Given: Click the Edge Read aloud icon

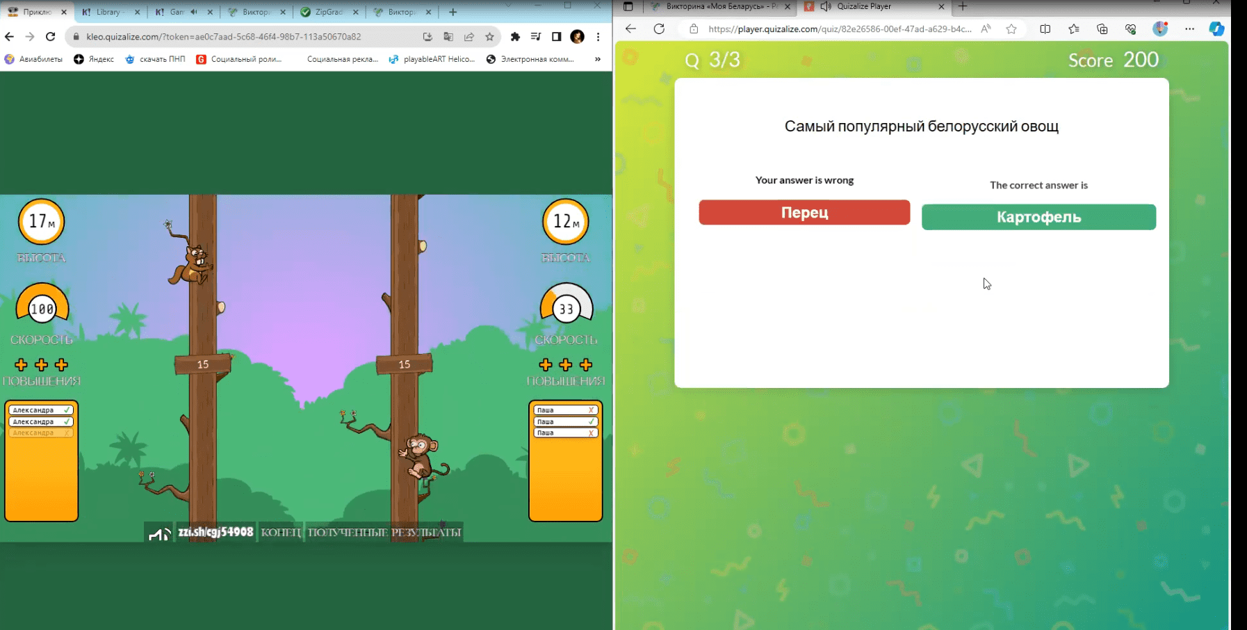Looking at the screenshot, I should 986,29.
